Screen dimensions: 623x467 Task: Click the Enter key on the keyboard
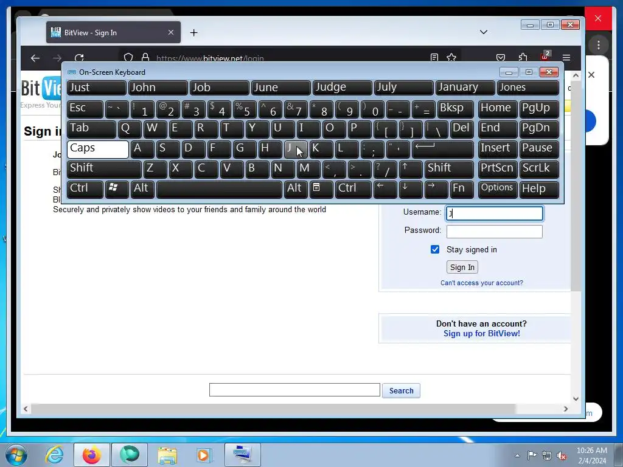coord(443,150)
